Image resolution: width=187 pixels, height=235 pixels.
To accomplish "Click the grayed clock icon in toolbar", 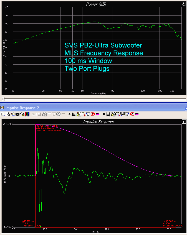I will coord(58,114).
